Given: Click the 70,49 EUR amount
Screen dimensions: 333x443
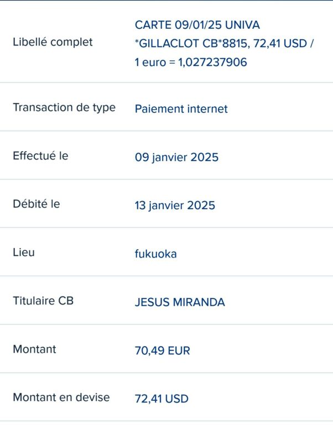Looking at the screenshot, I should point(162,351).
